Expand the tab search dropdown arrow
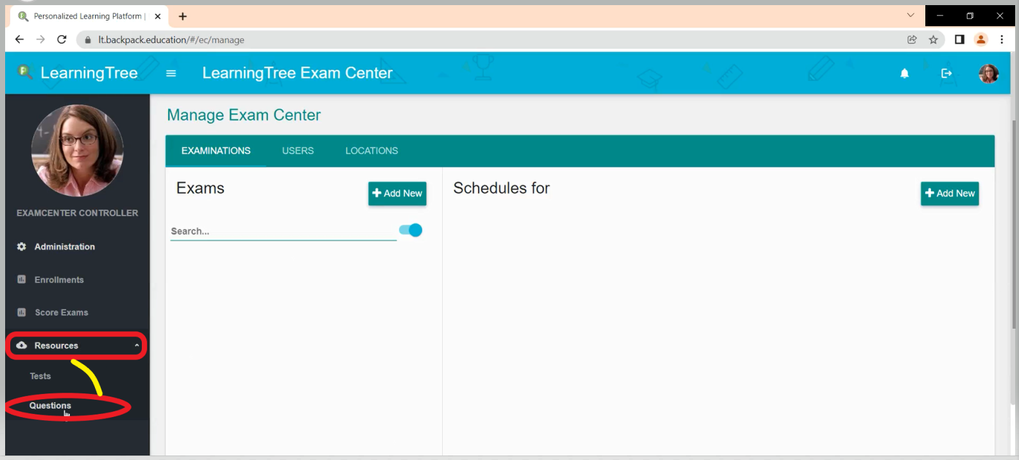The width and height of the screenshot is (1019, 460). [x=910, y=15]
